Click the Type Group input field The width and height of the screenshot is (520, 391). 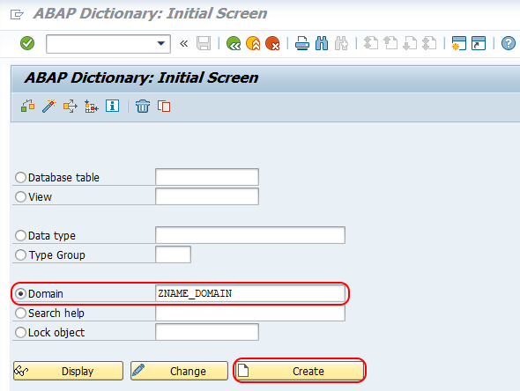[173, 255]
